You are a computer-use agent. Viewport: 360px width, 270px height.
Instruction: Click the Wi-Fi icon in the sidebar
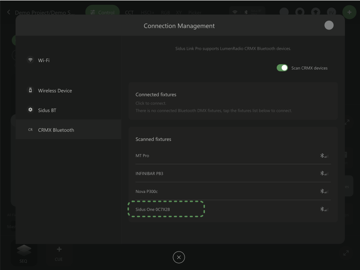30,60
